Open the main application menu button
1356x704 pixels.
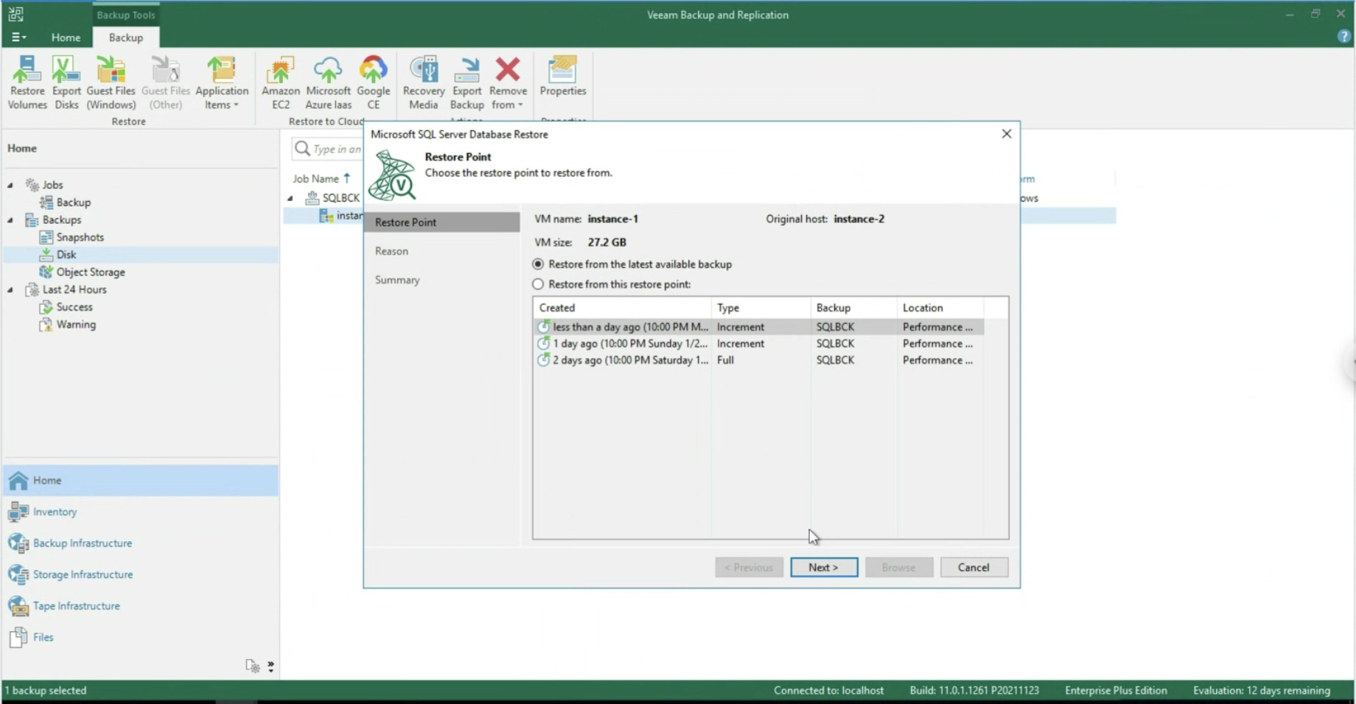pos(18,37)
